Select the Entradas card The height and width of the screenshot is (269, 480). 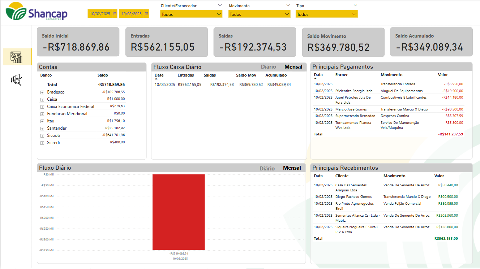click(167, 42)
